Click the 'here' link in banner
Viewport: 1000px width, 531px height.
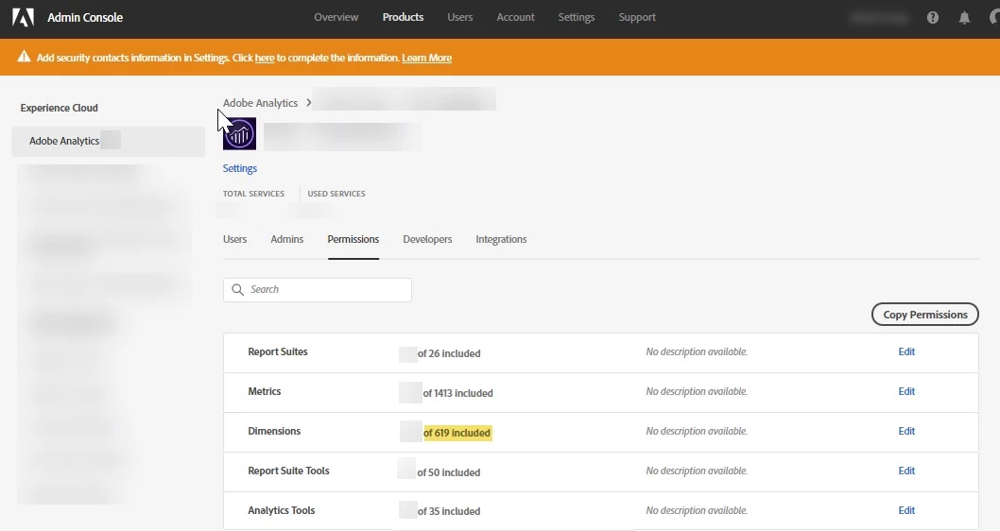coord(265,58)
